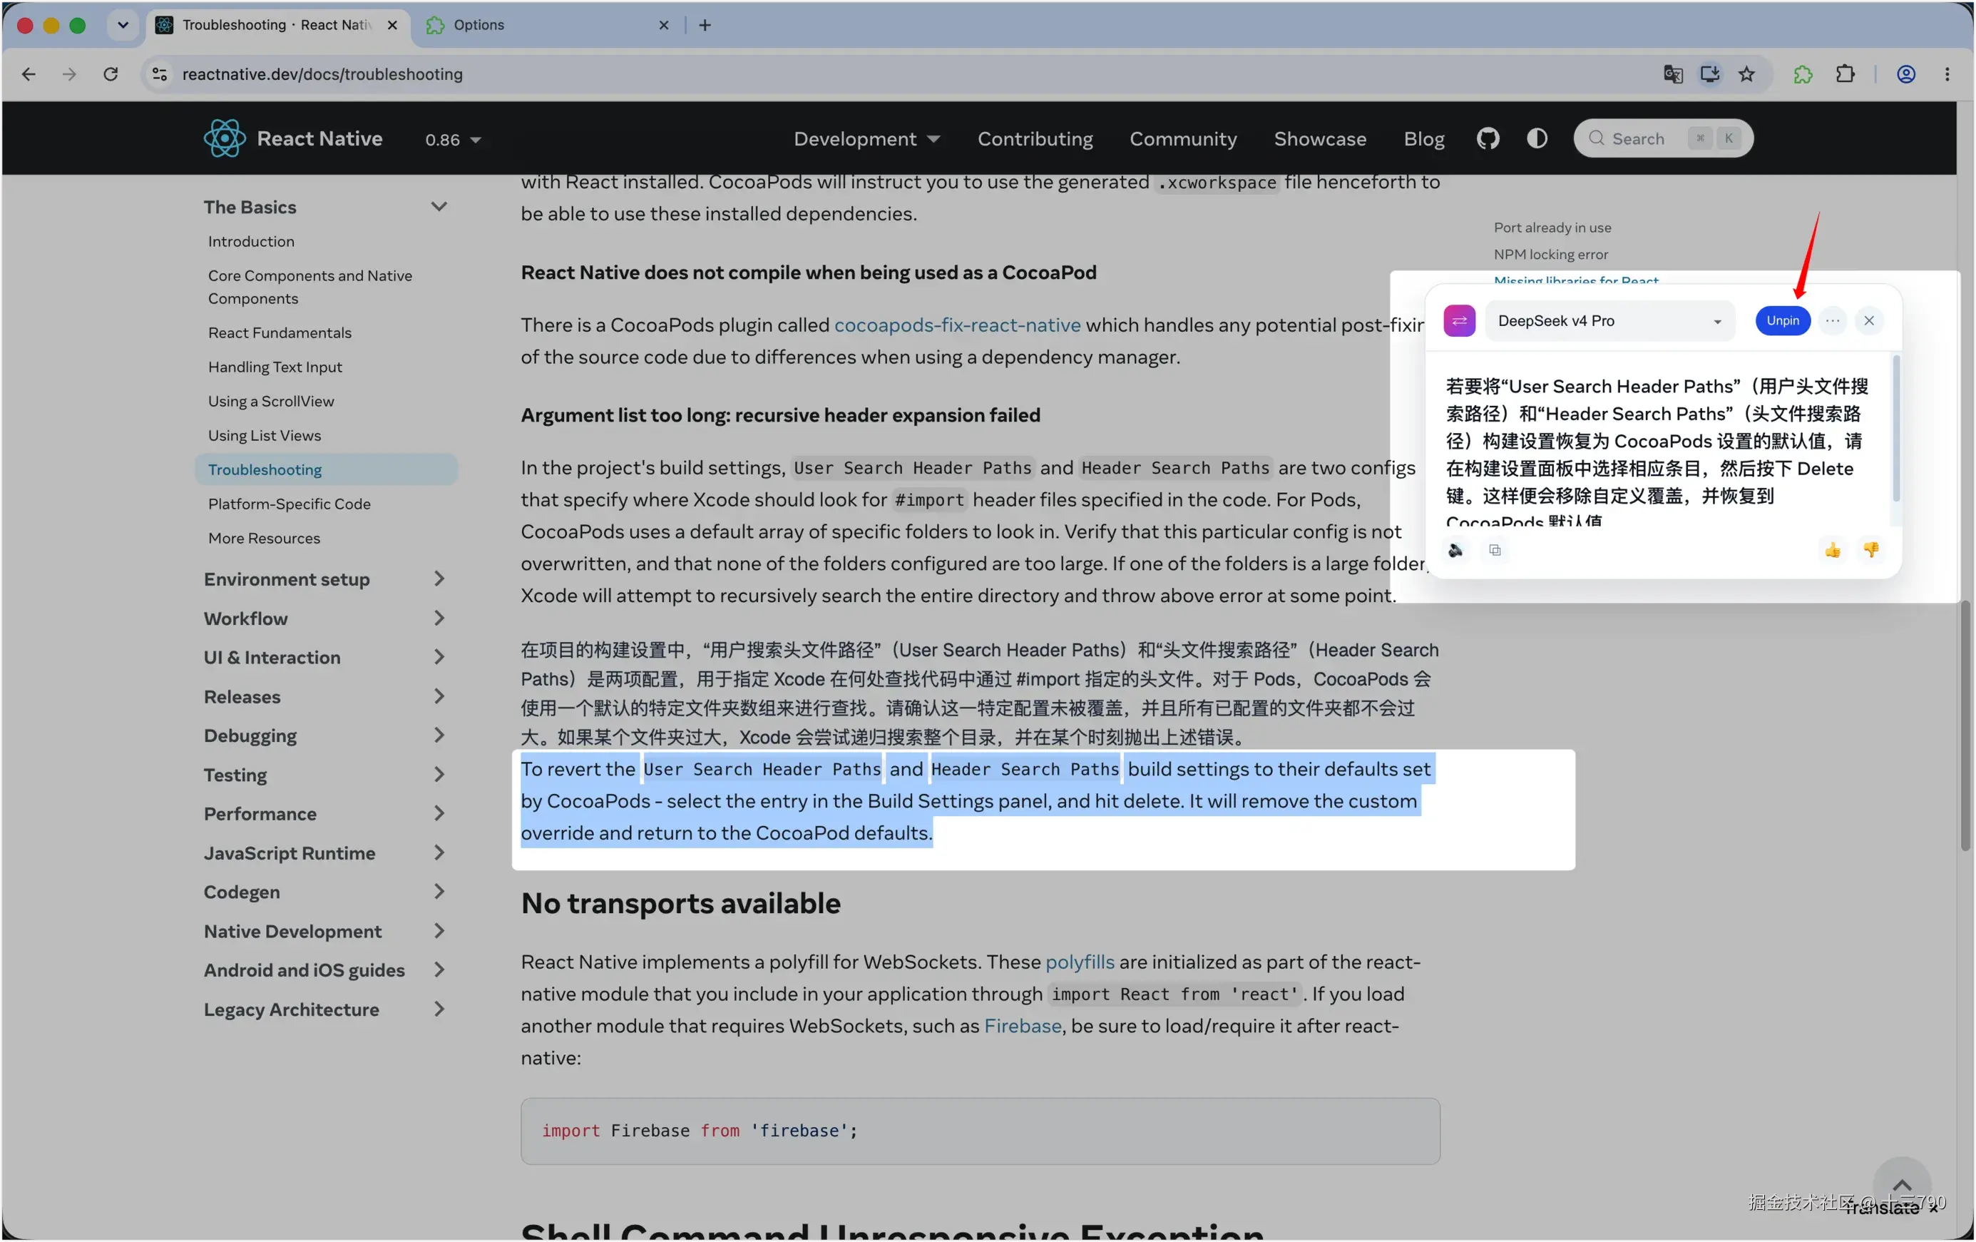The height and width of the screenshot is (1242, 1976).
Task: Open the Google Translate icon in address bar
Action: click(1672, 74)
